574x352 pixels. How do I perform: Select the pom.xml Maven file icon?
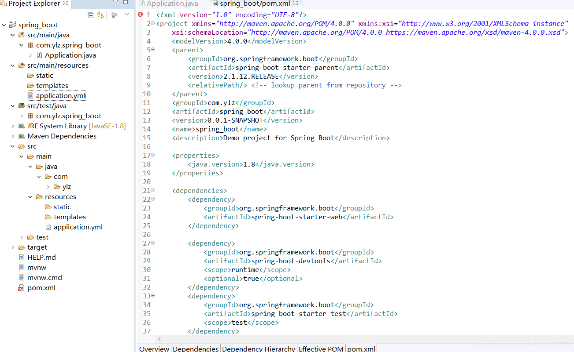pos(22,288)
